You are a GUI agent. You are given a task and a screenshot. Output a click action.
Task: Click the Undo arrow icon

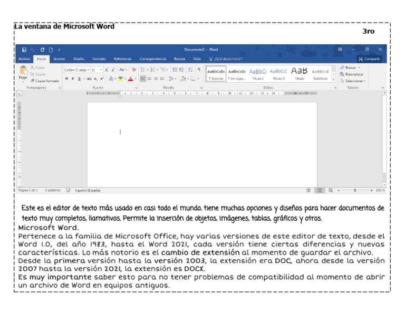[x=33, y=50]
